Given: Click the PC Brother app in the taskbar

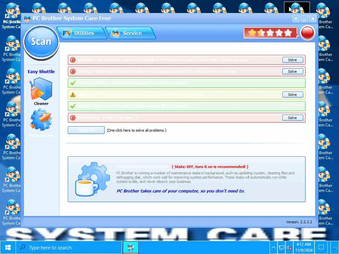Looking at the screenshot, I should [x=130, y=247].
